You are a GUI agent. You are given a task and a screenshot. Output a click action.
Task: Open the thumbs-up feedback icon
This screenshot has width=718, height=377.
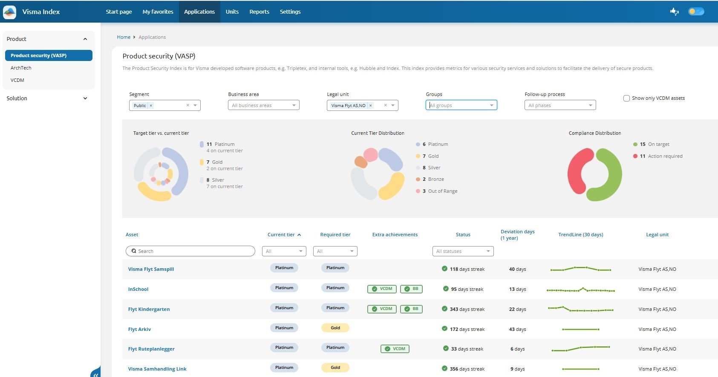674,12
